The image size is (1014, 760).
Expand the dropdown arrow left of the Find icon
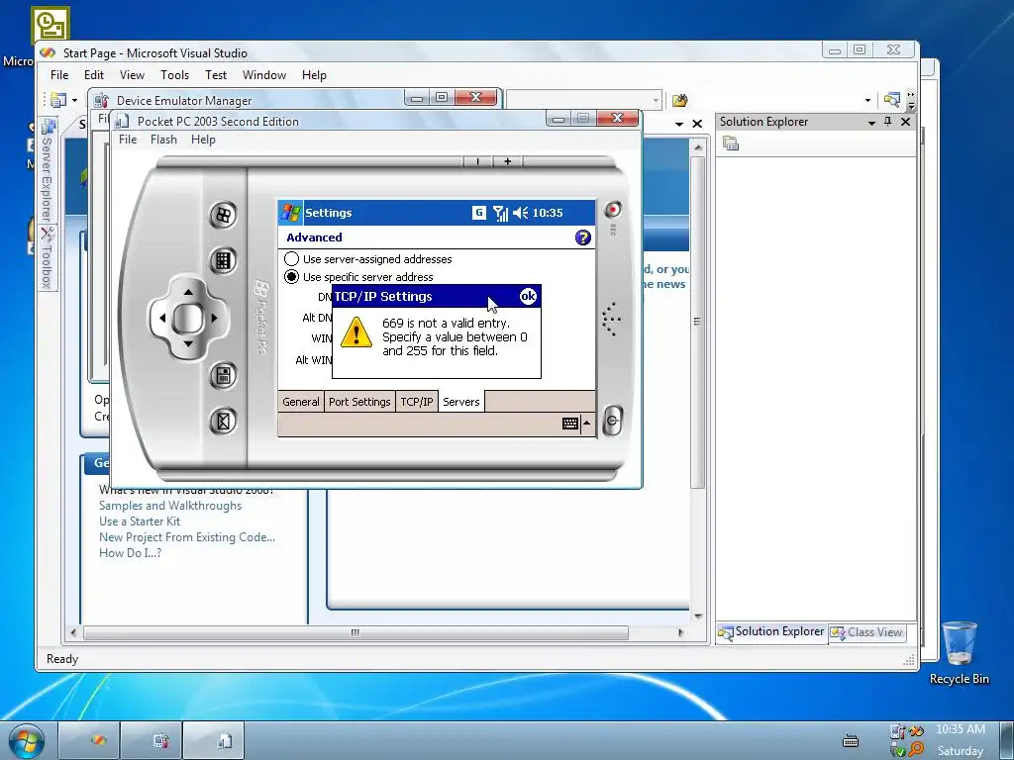(867, 100)
